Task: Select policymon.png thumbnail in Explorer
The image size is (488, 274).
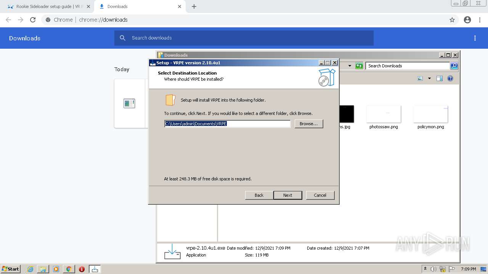Action: [x=430, y=114]
